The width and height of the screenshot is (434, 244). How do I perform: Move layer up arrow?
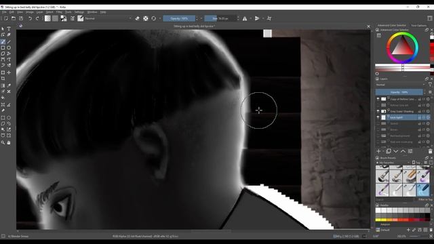(x=403, y=151)
